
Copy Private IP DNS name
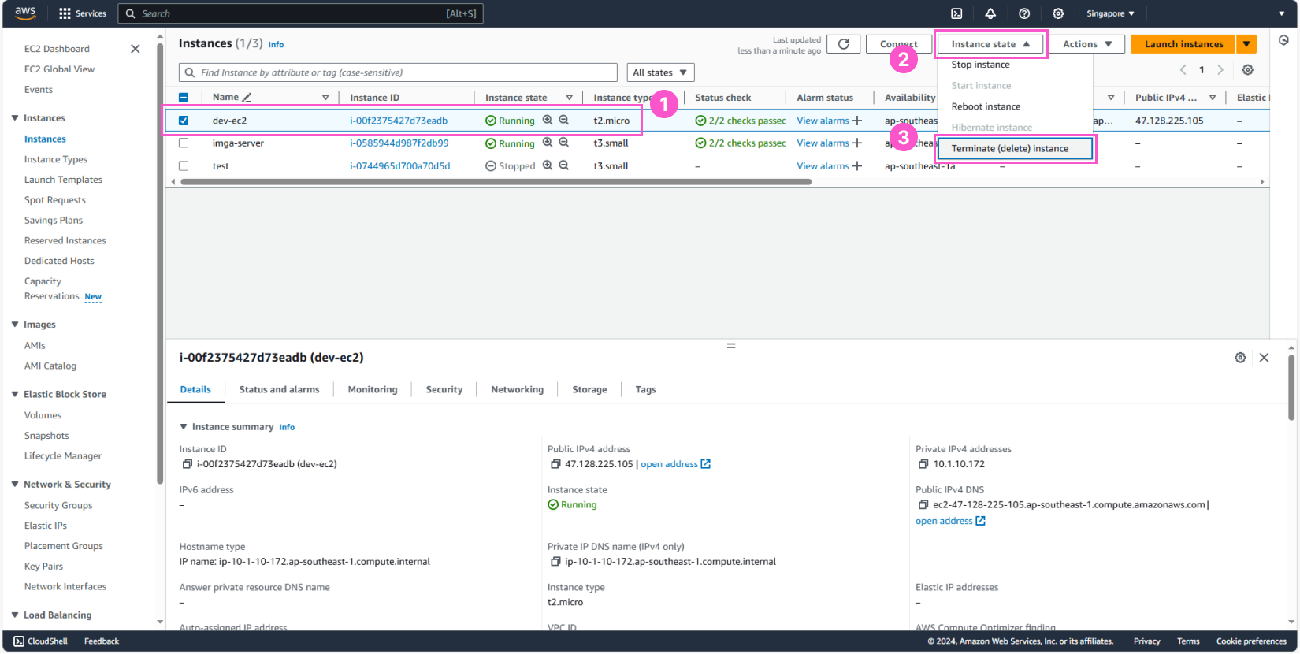(555, 562)
